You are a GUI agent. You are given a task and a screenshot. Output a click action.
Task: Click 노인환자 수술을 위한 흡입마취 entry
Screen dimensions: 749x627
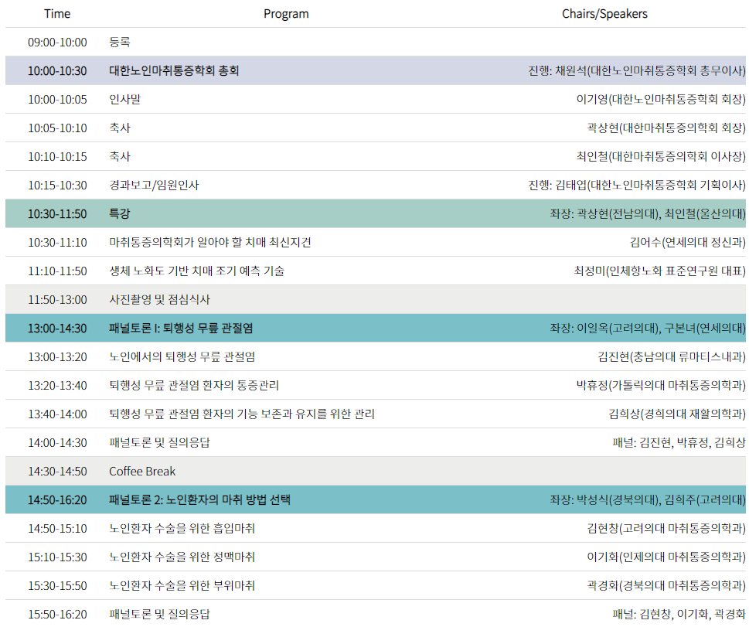pyautogui.click(x=182, y=529)
